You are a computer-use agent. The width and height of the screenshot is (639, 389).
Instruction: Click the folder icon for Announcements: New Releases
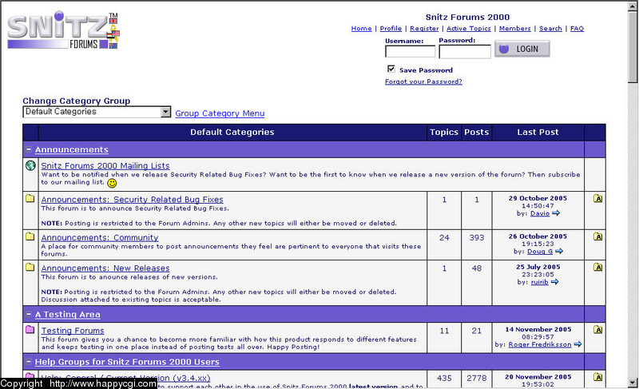30,268
